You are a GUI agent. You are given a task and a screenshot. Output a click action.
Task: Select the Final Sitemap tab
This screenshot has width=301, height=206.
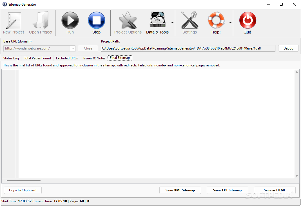[x=120, y=58]
